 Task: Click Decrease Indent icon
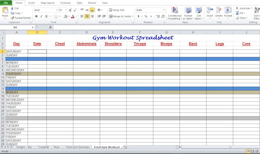pyautogui.click(x=99, y=16)
